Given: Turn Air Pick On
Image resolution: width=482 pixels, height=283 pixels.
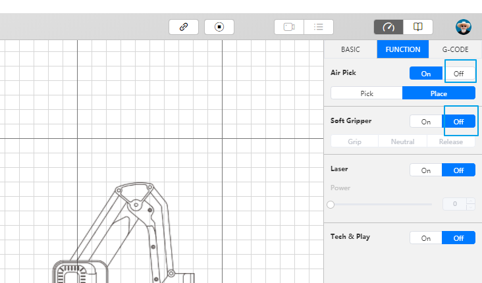Looking at the screenshot, I should (x=426, y=74).
